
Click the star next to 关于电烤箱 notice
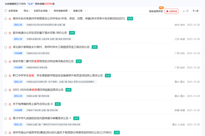click(x=10, y=104)
